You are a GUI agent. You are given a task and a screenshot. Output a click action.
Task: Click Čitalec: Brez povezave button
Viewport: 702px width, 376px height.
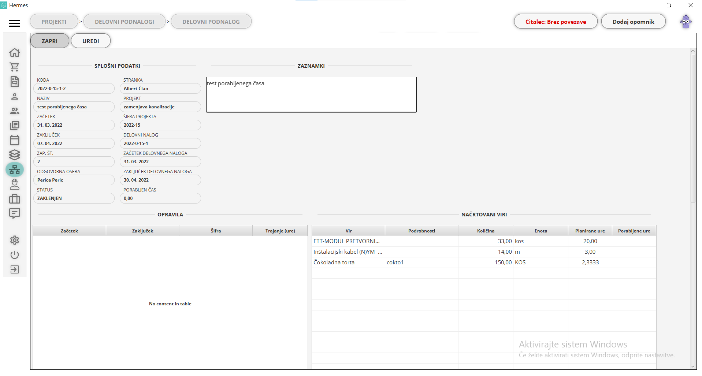point(556,22)
